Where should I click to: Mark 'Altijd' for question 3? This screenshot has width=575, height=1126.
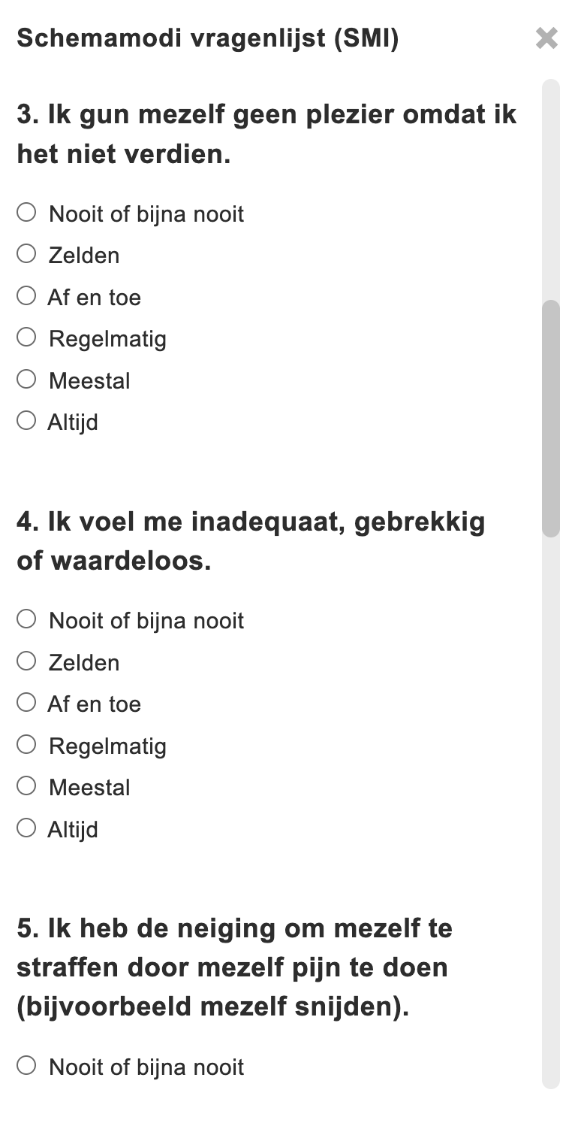[26, 421]
